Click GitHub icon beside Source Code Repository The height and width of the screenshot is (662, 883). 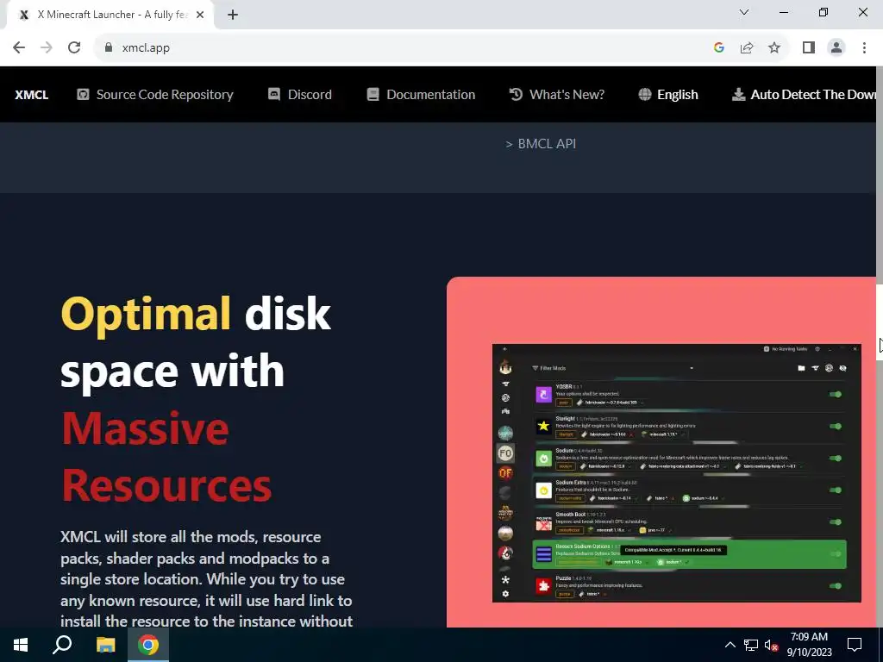(x=83, y=94)
